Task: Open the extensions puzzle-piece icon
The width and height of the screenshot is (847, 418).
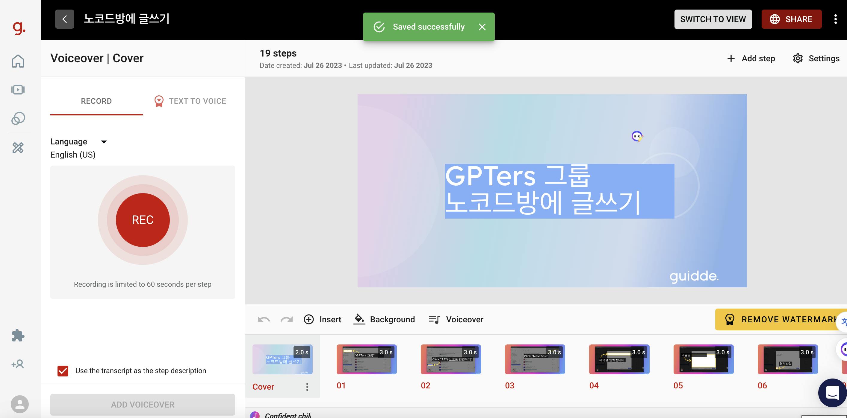Action: click(x=18, y=335)
